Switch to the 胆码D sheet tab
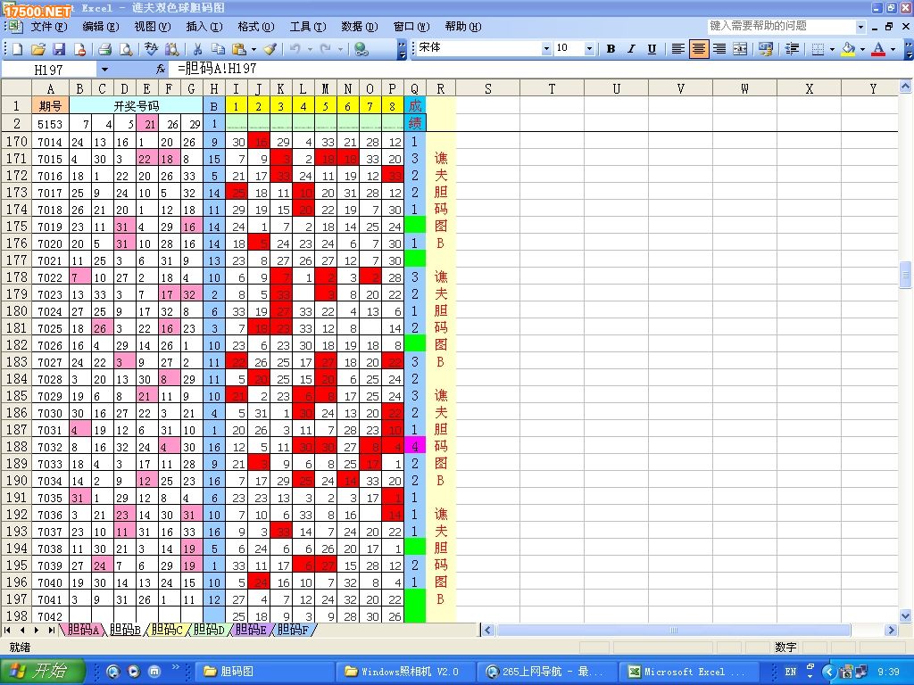 209,630
